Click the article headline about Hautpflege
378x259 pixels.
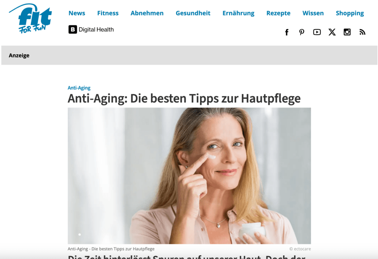coord(184,98)
